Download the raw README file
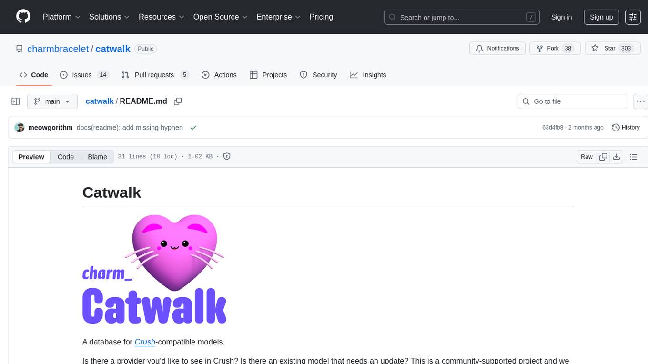The image size is (648, 364). coord(616,157)
